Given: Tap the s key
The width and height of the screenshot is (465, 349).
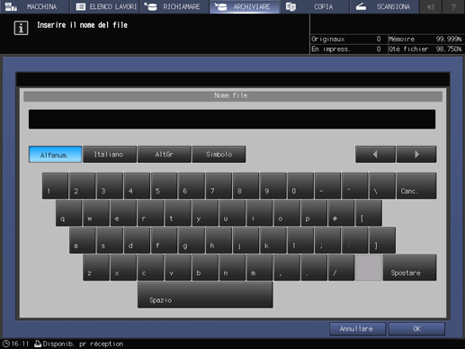Looking at the screenshot, I should point(110,240).
